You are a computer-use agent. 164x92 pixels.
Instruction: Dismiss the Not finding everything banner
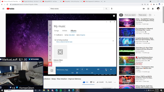coord(113,41)
